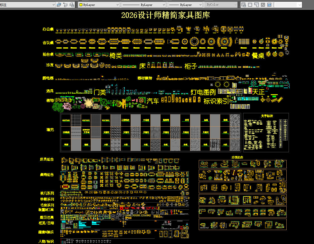Select the Clip Existing Viewport tool
Screen dimensions: 314x244
tap(269, 5)
